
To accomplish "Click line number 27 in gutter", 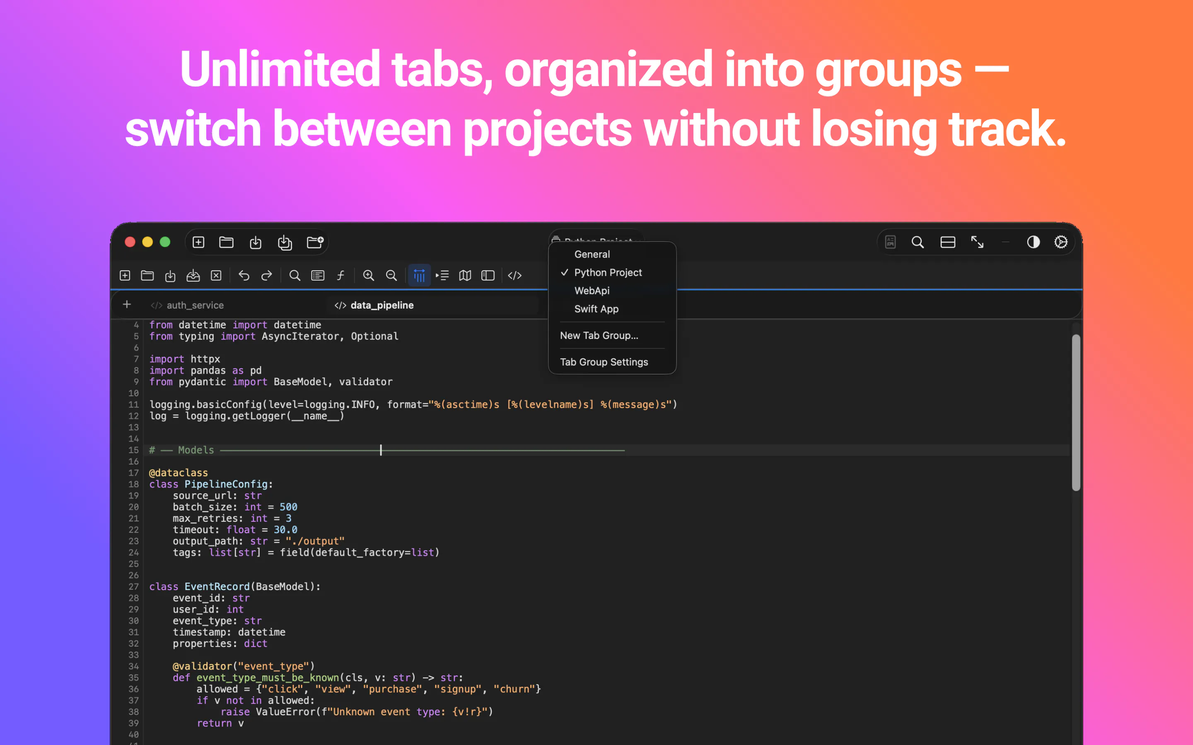I will point(134,587).
